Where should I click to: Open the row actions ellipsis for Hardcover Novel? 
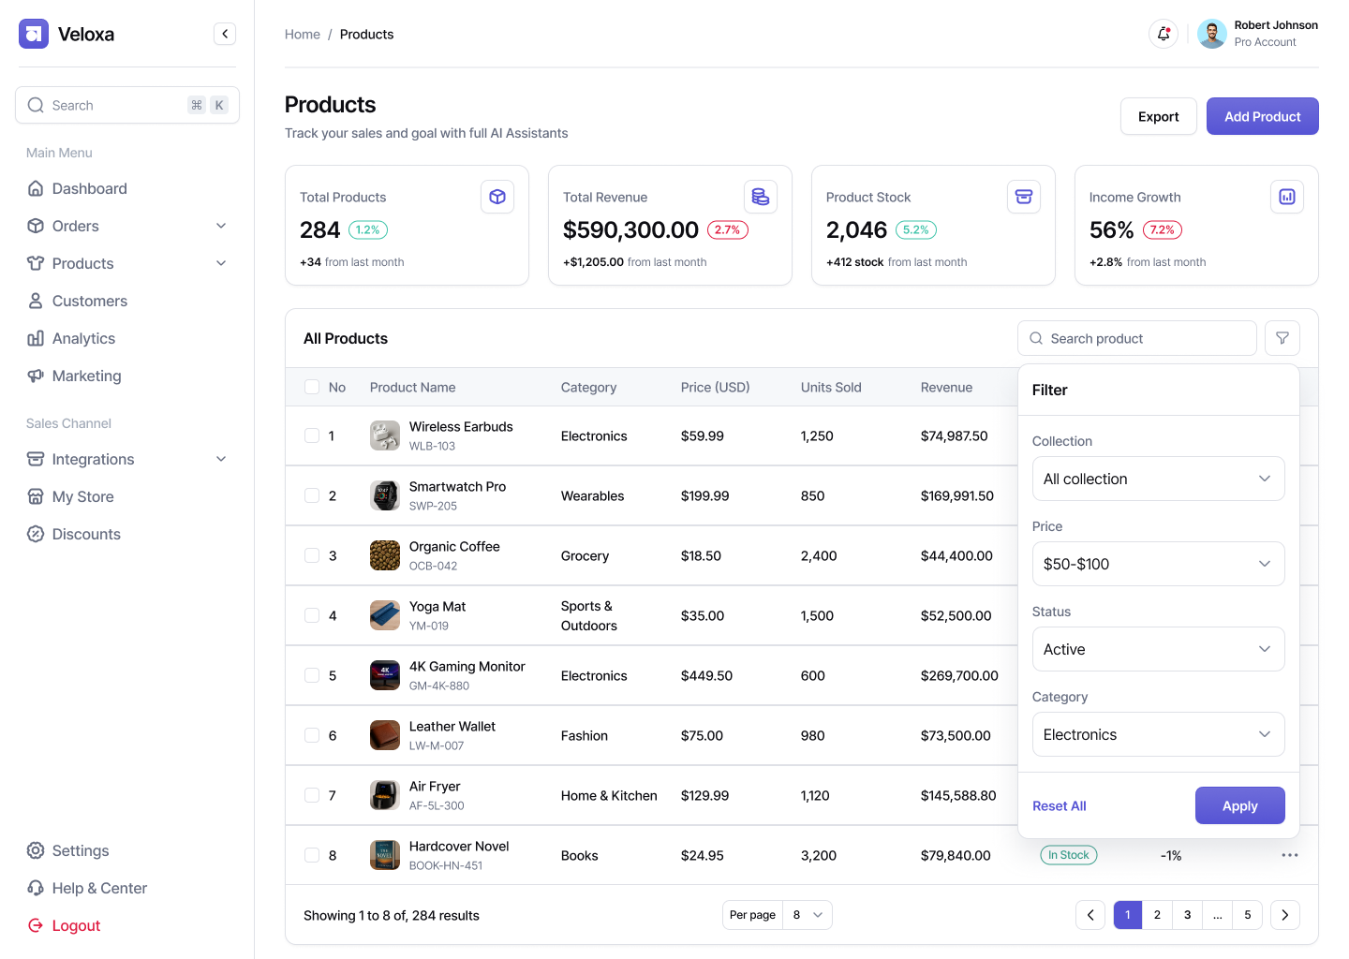[x=1290, y=855]
